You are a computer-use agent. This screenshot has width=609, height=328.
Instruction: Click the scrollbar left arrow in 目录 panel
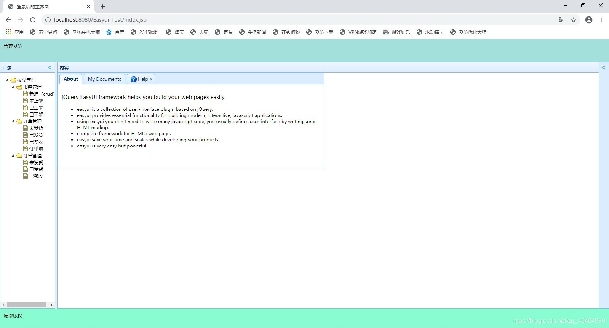[x=3, y=305]
